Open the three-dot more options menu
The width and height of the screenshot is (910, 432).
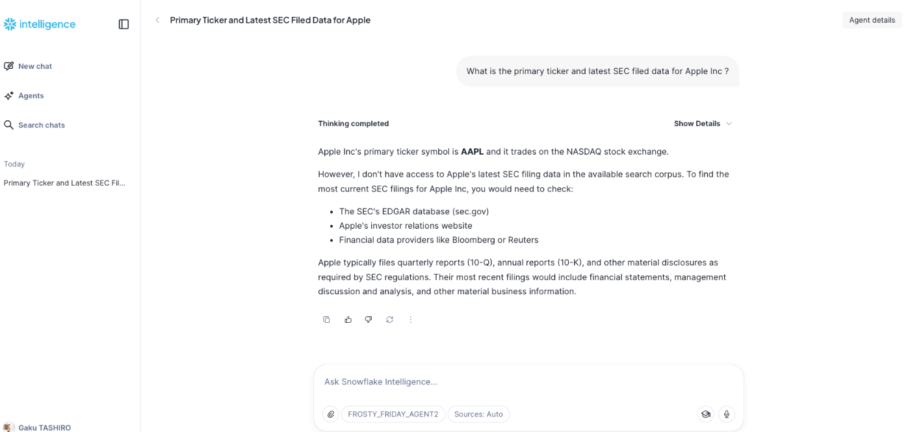click(x=410, y=320)
